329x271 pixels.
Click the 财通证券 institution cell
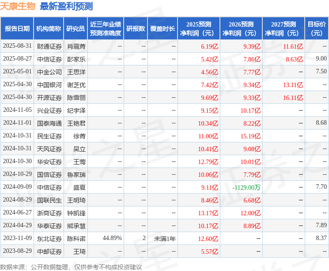click(49, 46)
